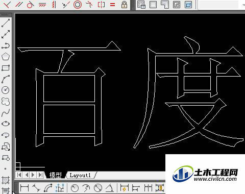Select the Polyline tool
Screen dimensions: 245x194
pyautogui.click(x=6, y=45)
